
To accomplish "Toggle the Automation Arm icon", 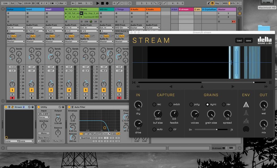I will click(118, 3).
